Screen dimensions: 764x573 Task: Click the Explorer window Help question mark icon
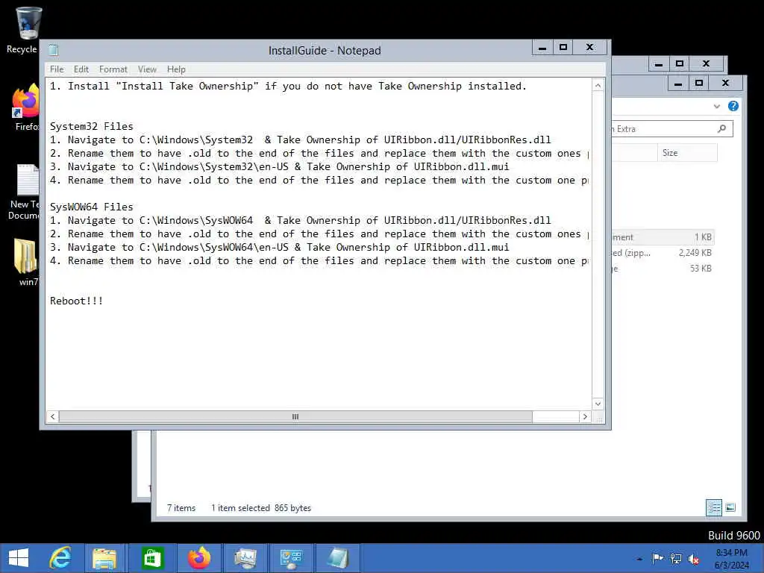point(733,106)
